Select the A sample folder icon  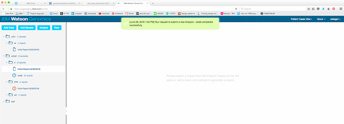11,62
